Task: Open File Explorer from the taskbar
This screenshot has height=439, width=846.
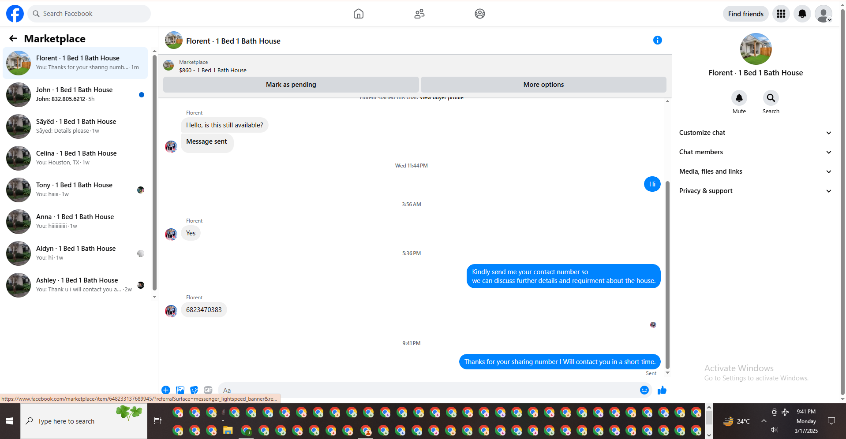Action: tap(228, 430)
